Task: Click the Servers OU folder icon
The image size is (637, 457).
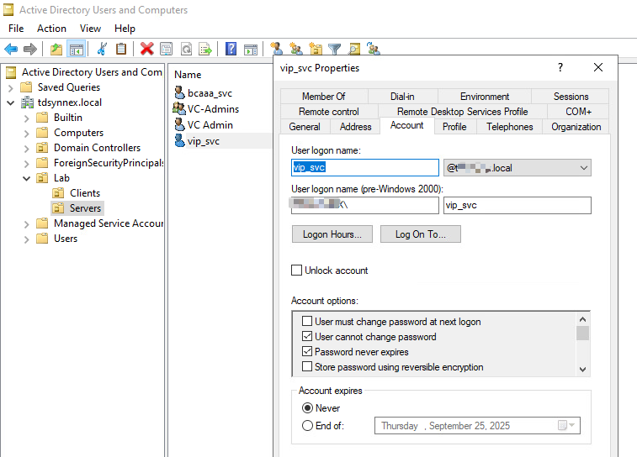Action: (58, 208)
